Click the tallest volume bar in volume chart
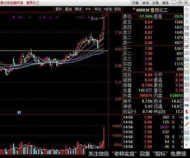The width and height of the screenshot is (190, 158). pyautogui.click(x=104, y=138)
